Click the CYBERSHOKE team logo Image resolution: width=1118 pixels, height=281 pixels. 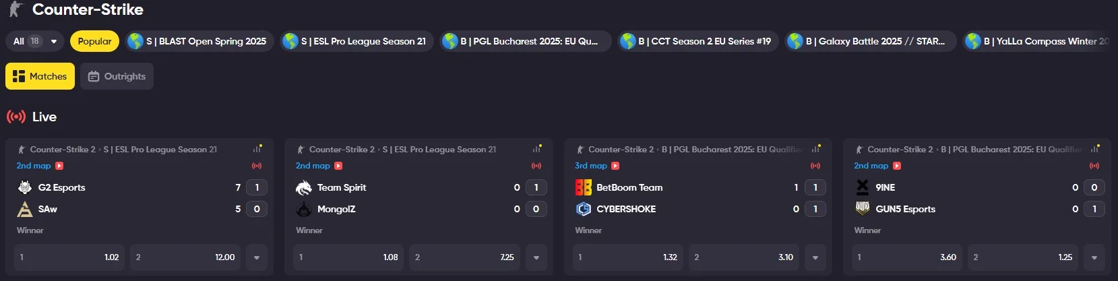tap(584, 209)
